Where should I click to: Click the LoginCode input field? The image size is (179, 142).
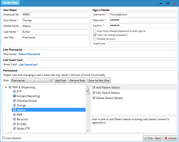pos(143,43)
